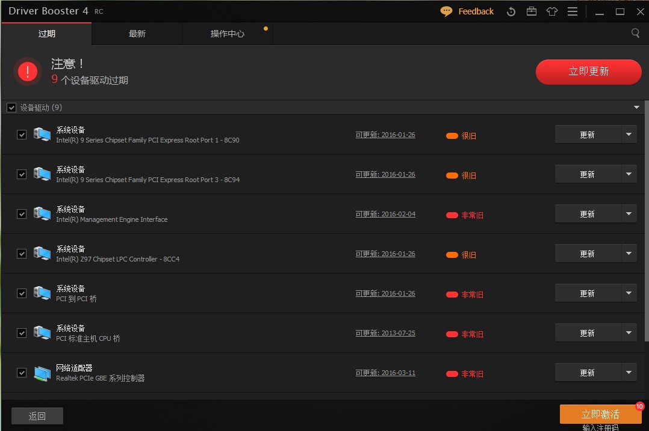Uncheck Root Port 1 - 8C90 driver checkbox
Image resolution: width=649 pixels, height=431 pixels.
tap(22, 135)
